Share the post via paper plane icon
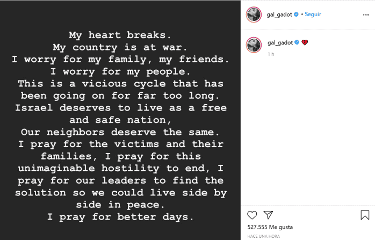The width and height of the screenshot is (375, 240). click(268, 215)
